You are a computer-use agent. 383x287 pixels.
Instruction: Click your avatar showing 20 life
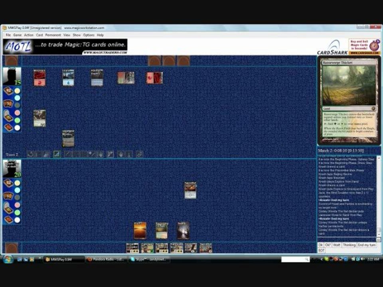(x=12, y=169)
